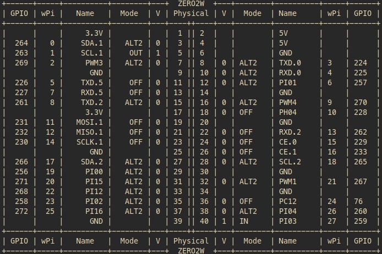Image resolution: width=382 pixels, height=254 pixels.
Task: Click the MOSI.1 pin name
Action: coord(89,122)
